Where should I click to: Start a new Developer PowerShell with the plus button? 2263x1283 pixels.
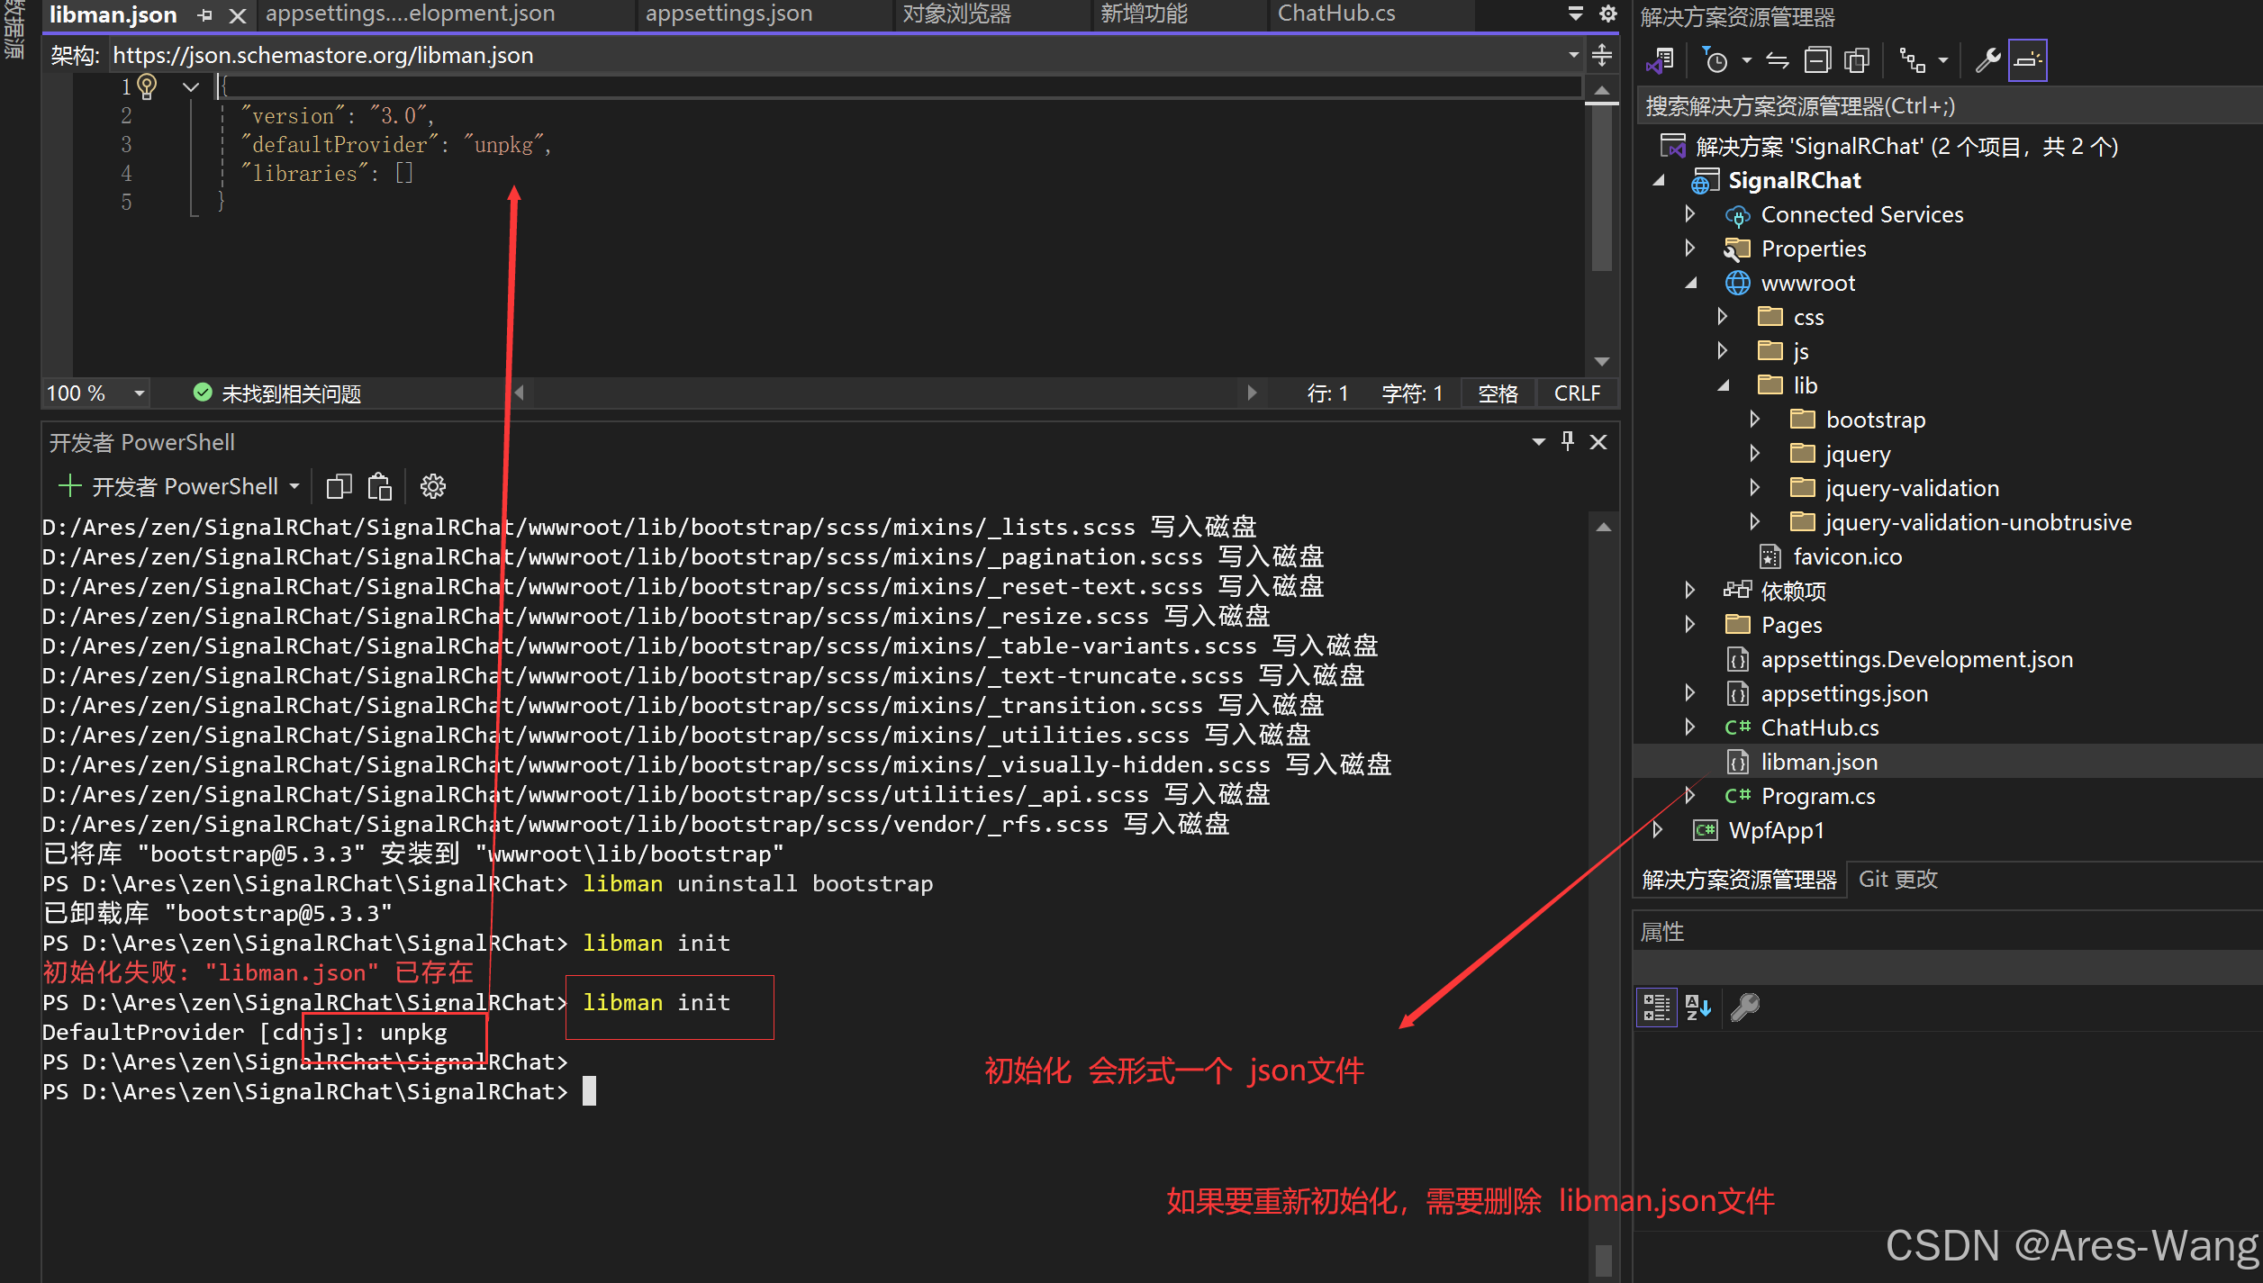(69, 486)
